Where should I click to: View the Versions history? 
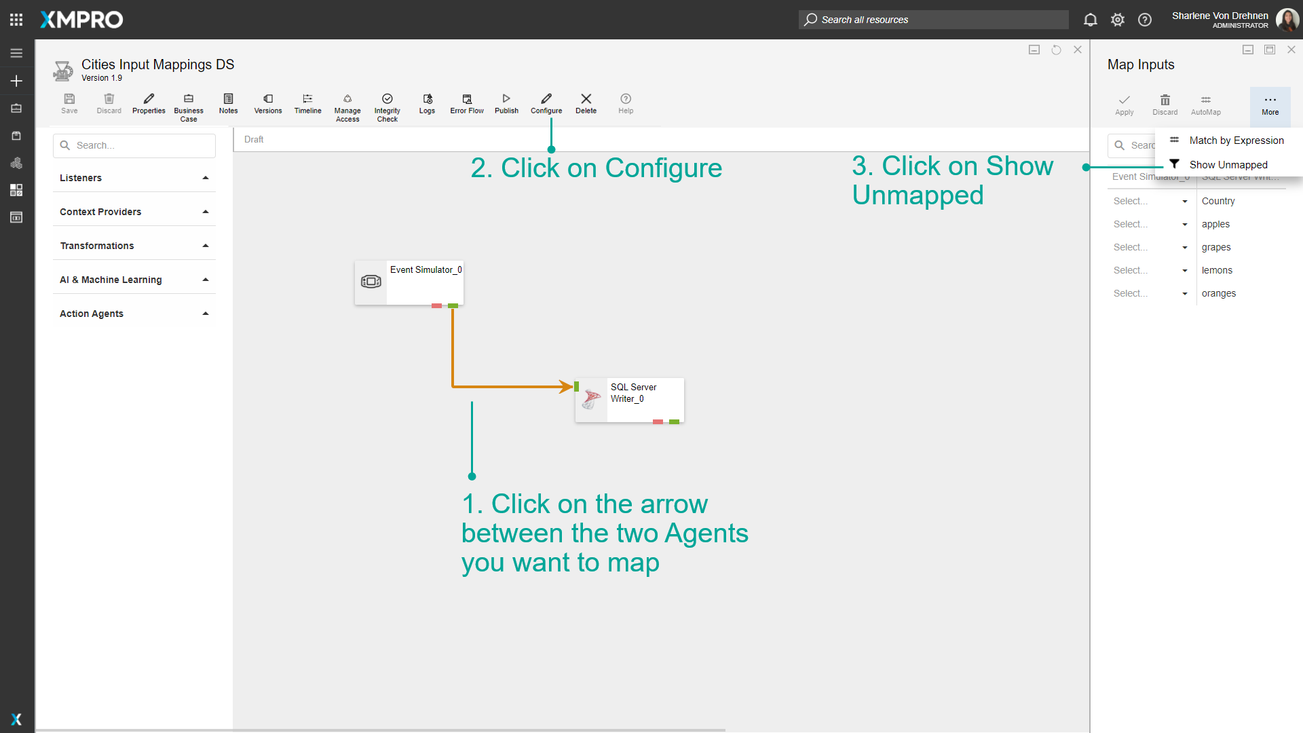pyautogui.click(x=267, y=104)
